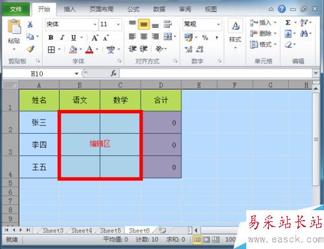The height and width of the screenshot is (249, 324).
Task: Switch to the 插入 Insert tab
Action: click(69, 9)
